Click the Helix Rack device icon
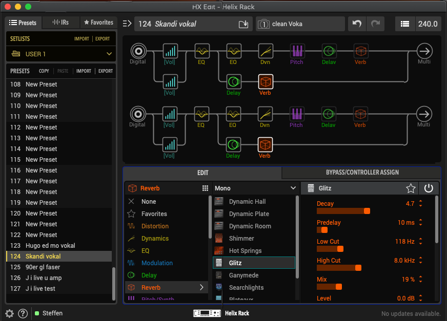 207,313
